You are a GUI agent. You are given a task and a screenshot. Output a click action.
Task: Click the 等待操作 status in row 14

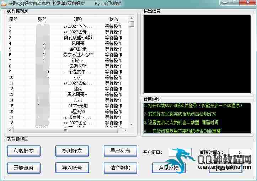(113, 100)
